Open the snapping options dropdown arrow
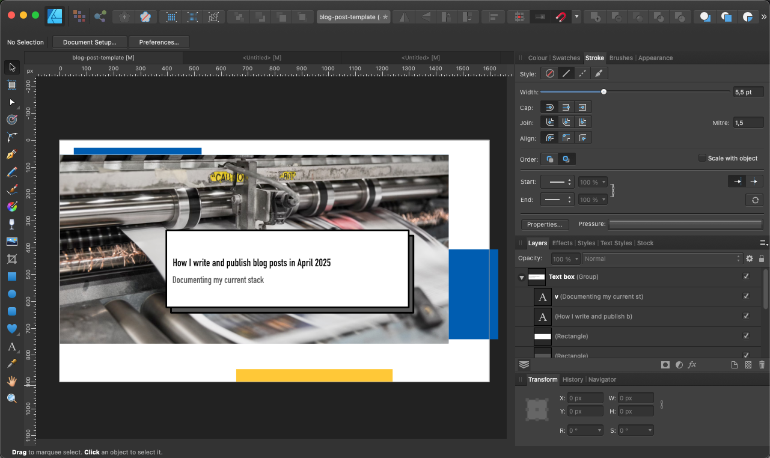The height and width of the screenshot is (458, 770). [576, 17]
